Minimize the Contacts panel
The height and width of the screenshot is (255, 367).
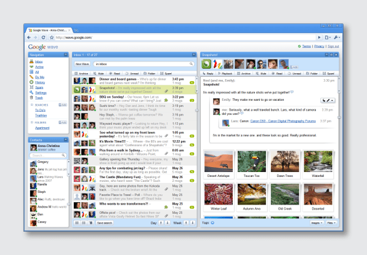[x=66, y=139]
